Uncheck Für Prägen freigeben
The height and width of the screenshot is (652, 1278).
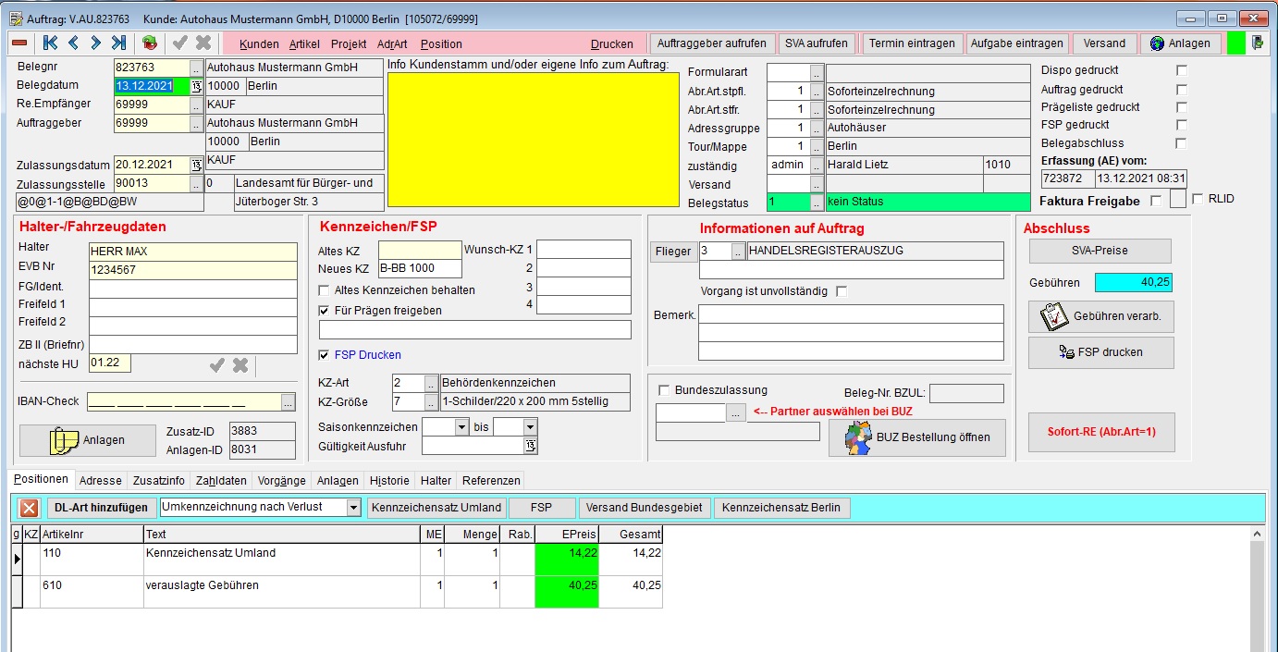pos(324,311)
